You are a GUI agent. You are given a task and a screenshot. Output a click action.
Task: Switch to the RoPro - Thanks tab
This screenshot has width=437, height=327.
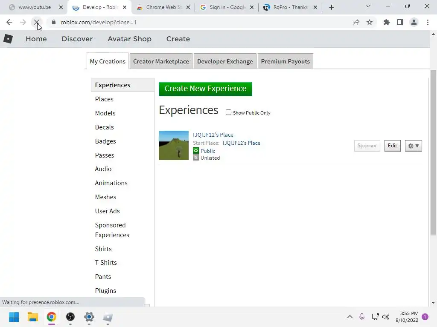coord(291,7)
